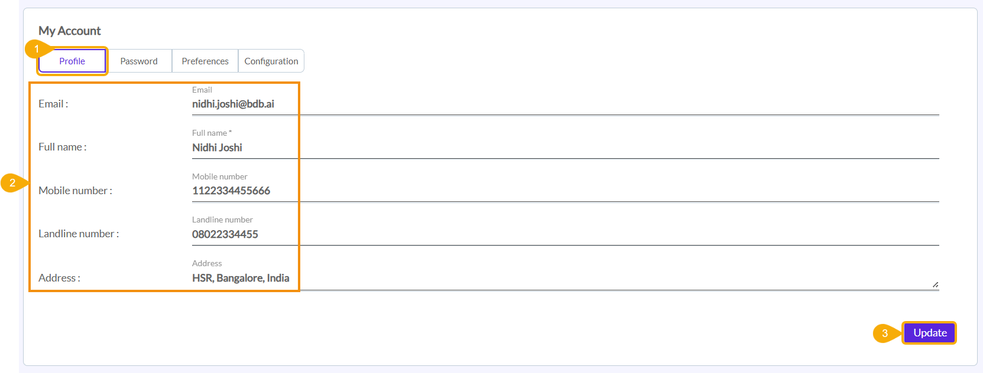Switch to the Password tab
983x373 pixels.
coord(139,61)
